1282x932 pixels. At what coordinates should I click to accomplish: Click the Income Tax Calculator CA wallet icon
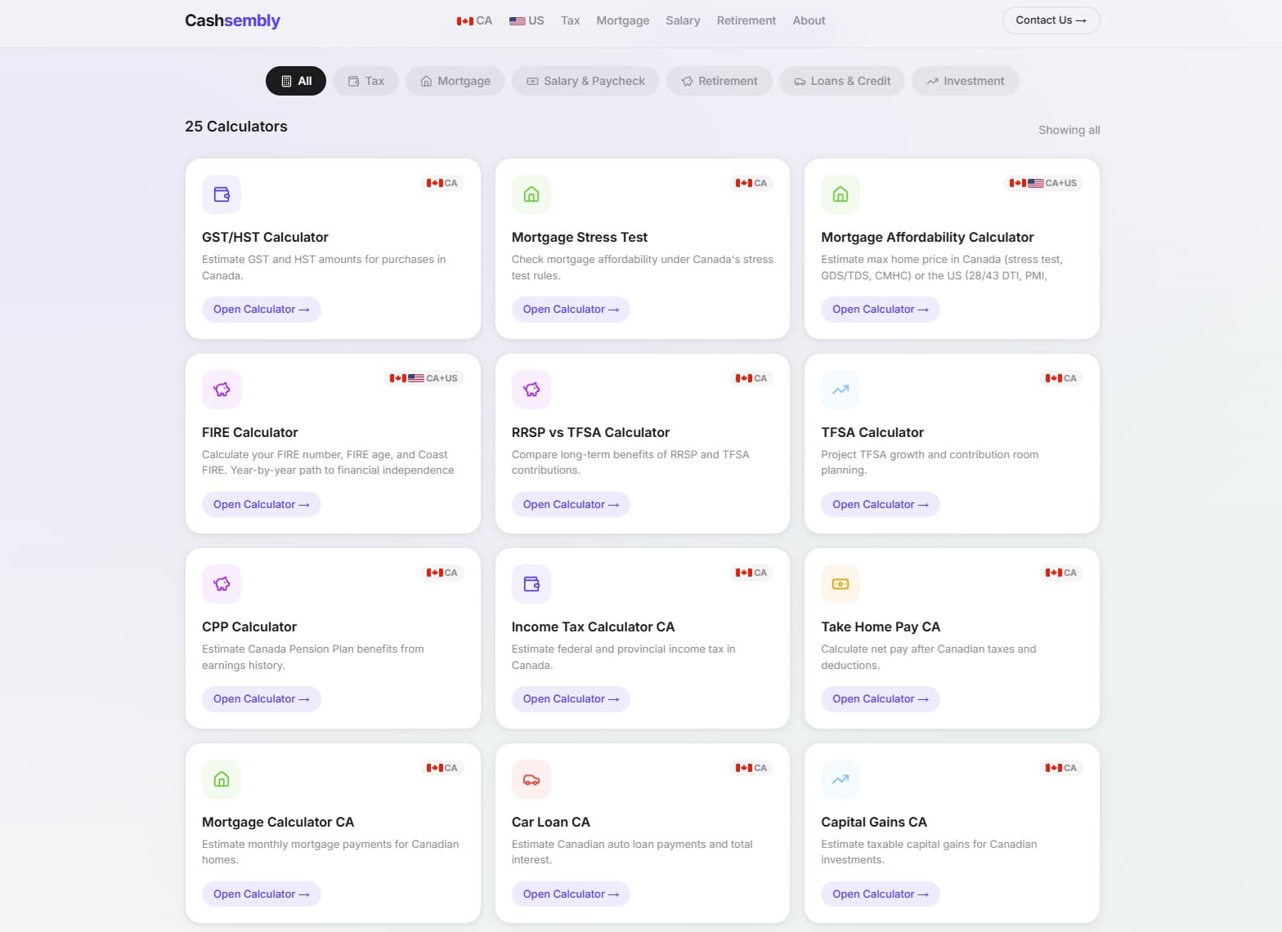[x=531, y=584]
